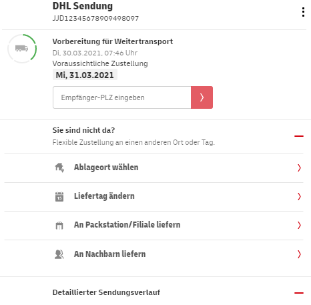The height and width of the screenshot is (305, 311).
Task: Open the three-dot options menu
Action: coord(303,12)
